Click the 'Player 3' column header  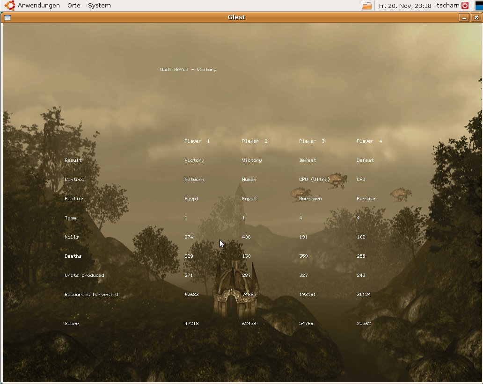312,141
